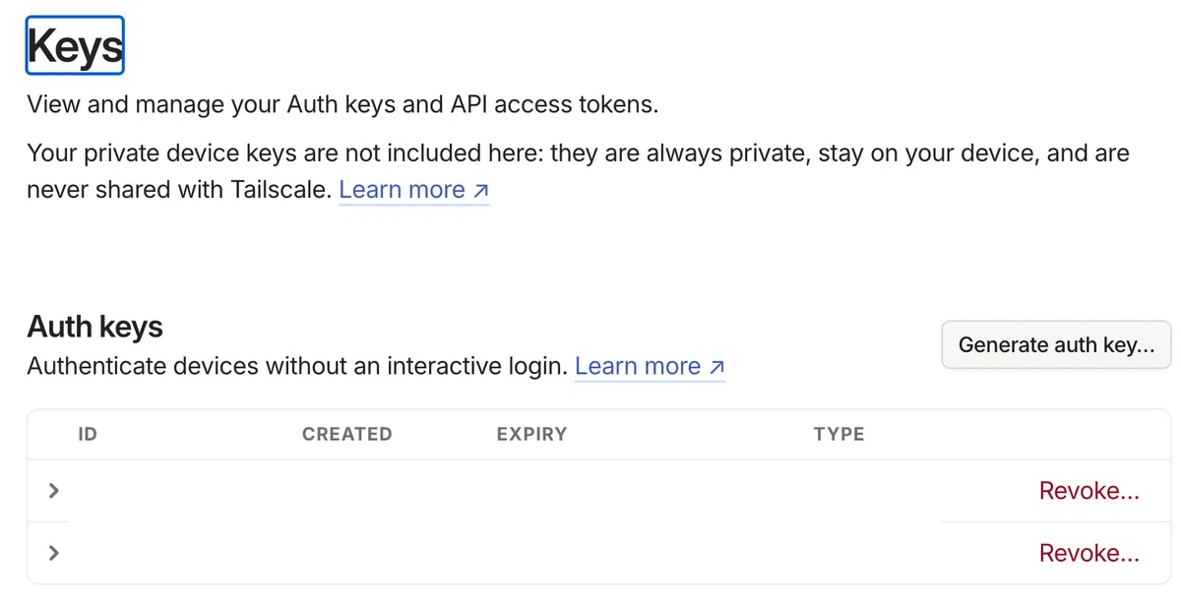Select the TYPE column header
The height and width of the screenshot is (607, 1181).
[839, 434]
